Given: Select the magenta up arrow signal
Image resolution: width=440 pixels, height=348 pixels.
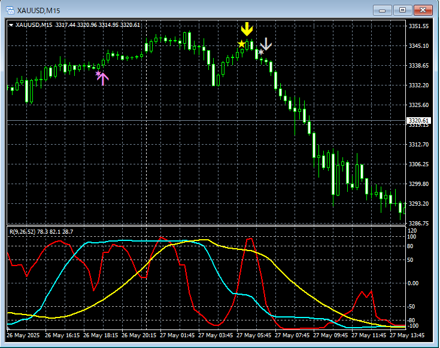Looking at the screenshot, I should click(103, 79).
